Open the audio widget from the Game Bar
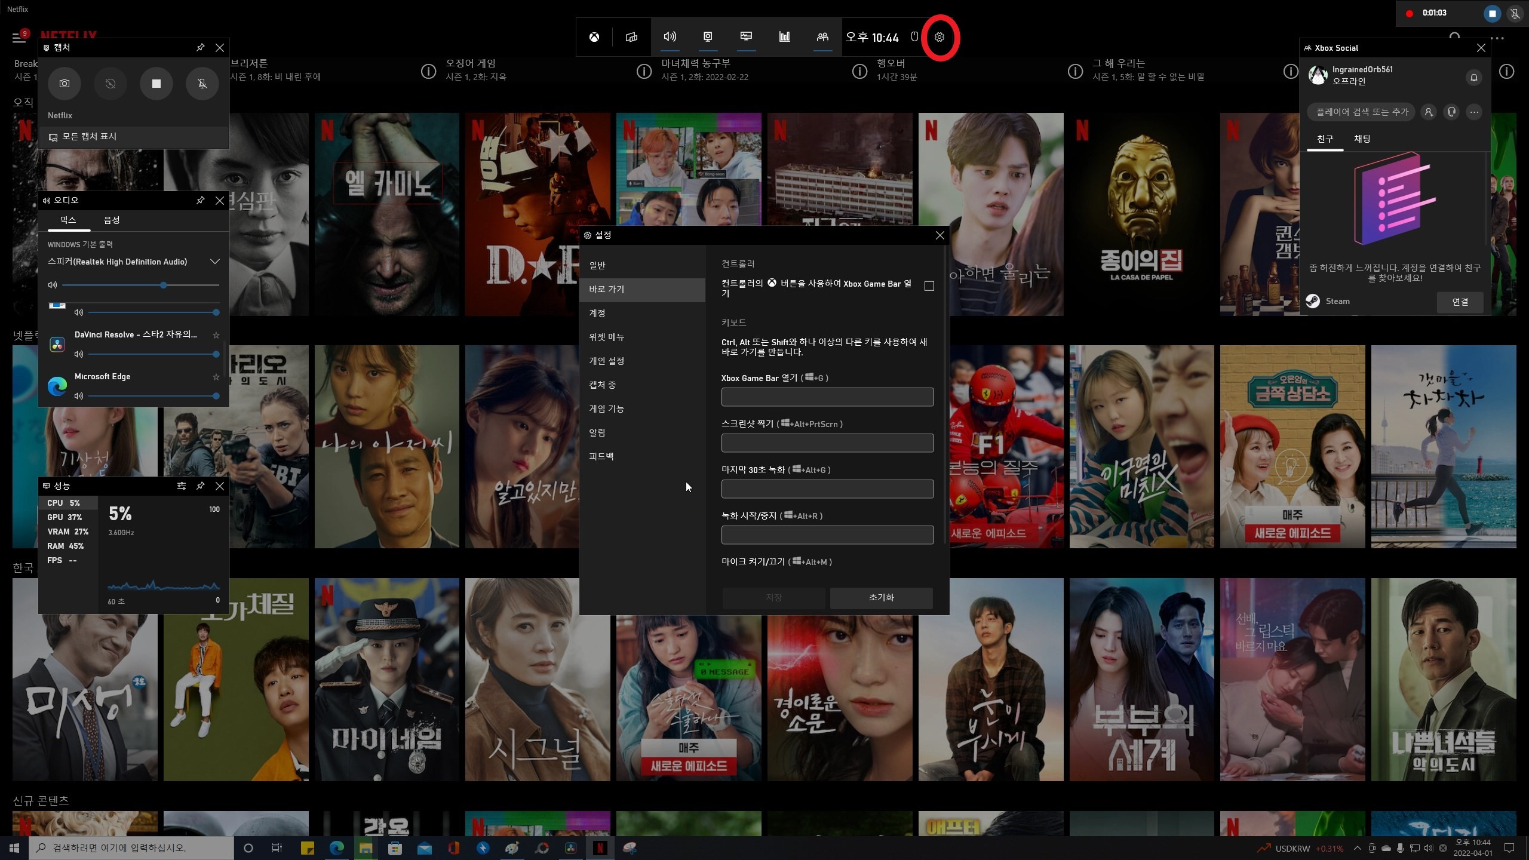Viewport: 1529px width, 860px height. point(670,37)
